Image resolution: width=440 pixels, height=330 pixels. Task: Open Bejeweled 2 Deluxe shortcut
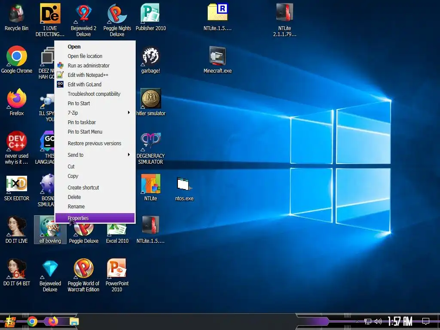(83, 20)
